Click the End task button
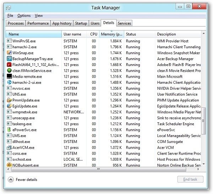The image size is (213, 194). coord(190,179)
